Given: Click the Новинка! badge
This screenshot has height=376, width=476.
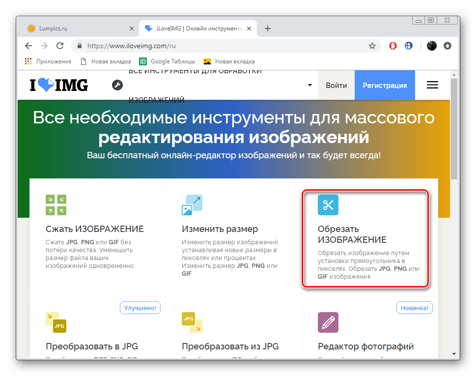Looking at the screenshot, I should [x=415, y=308].
